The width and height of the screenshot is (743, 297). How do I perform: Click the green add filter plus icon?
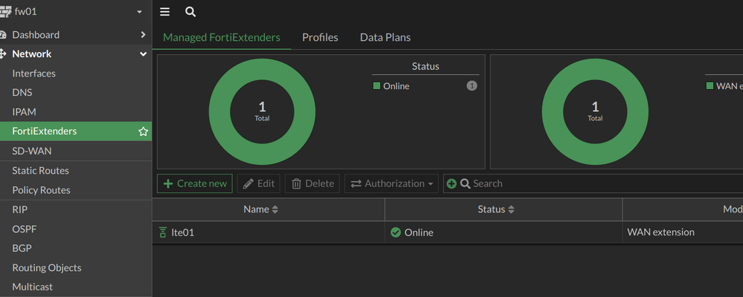click(x=451, y=183)
